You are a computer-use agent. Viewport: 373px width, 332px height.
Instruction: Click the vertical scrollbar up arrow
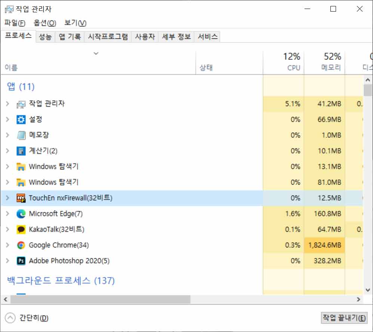pos(368,80)
